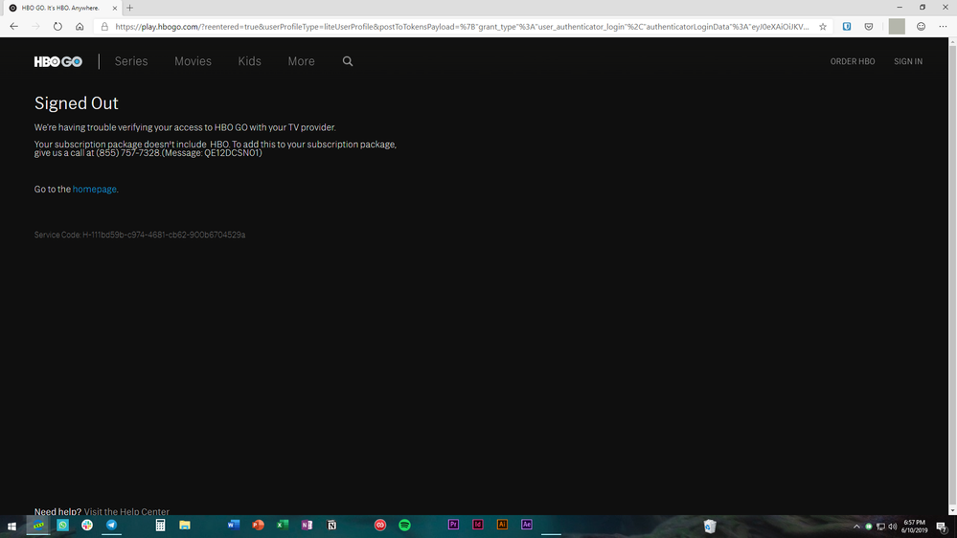This screenshot has height=538, width=957.
Task: Click the page vertical scrollbar
Action: point(952,277)
